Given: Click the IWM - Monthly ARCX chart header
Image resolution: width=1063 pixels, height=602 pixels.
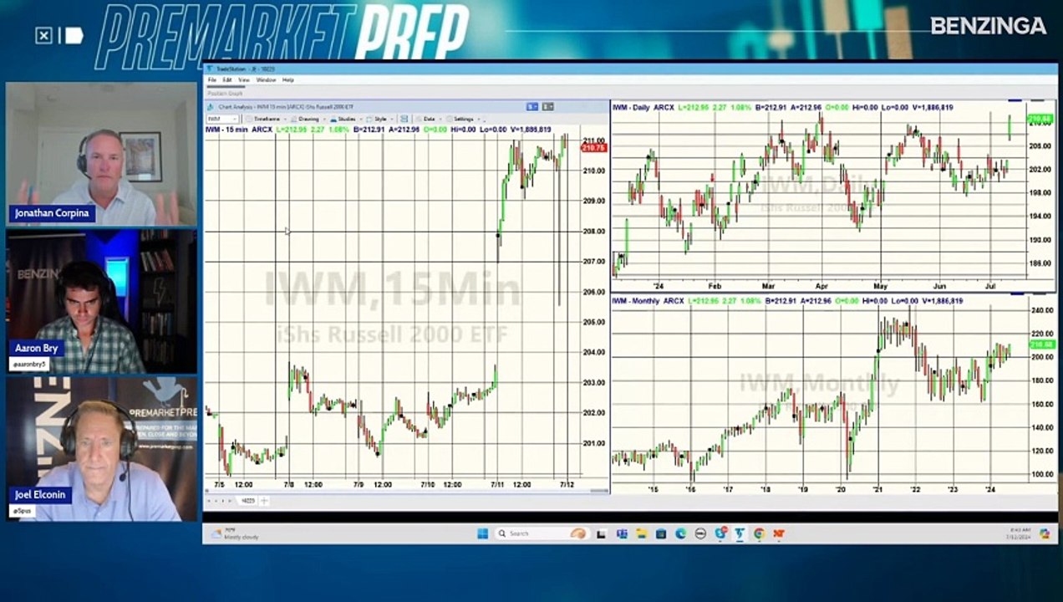Looking at the screenshot, I should click(x=648, y=300).
